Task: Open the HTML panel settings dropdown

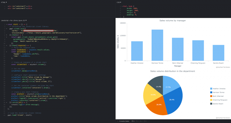Action: [x=6, y=2]
